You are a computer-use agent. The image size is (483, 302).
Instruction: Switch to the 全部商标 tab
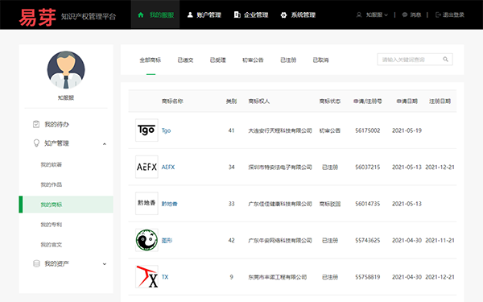point(151,60)
